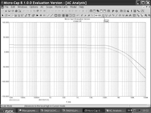The width and height of the screenshot is (151, 113).
Task: Open the File menu
Action: coord(7,7)
